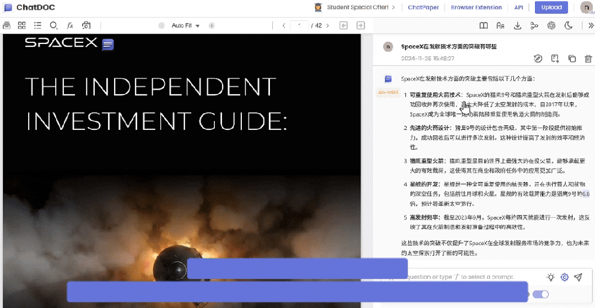Zoom in with the plus button

[x=212, y=25]
